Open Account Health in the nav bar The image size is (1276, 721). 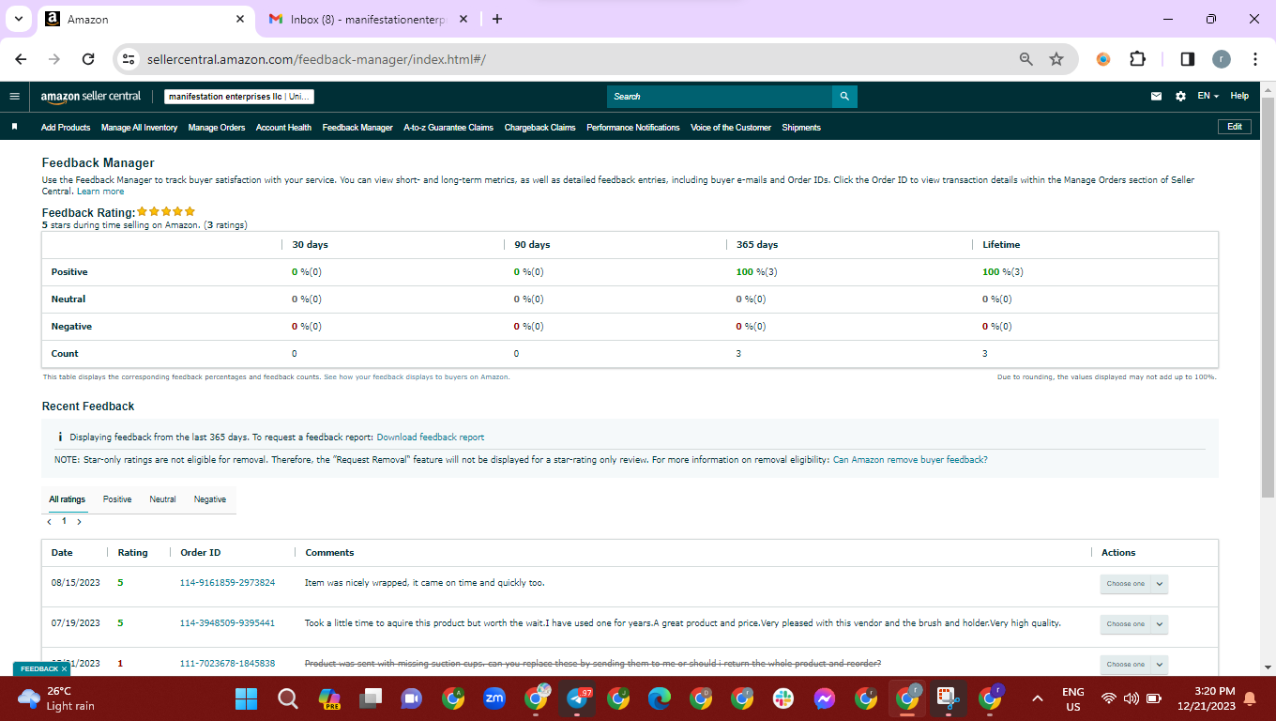[283, 128]
